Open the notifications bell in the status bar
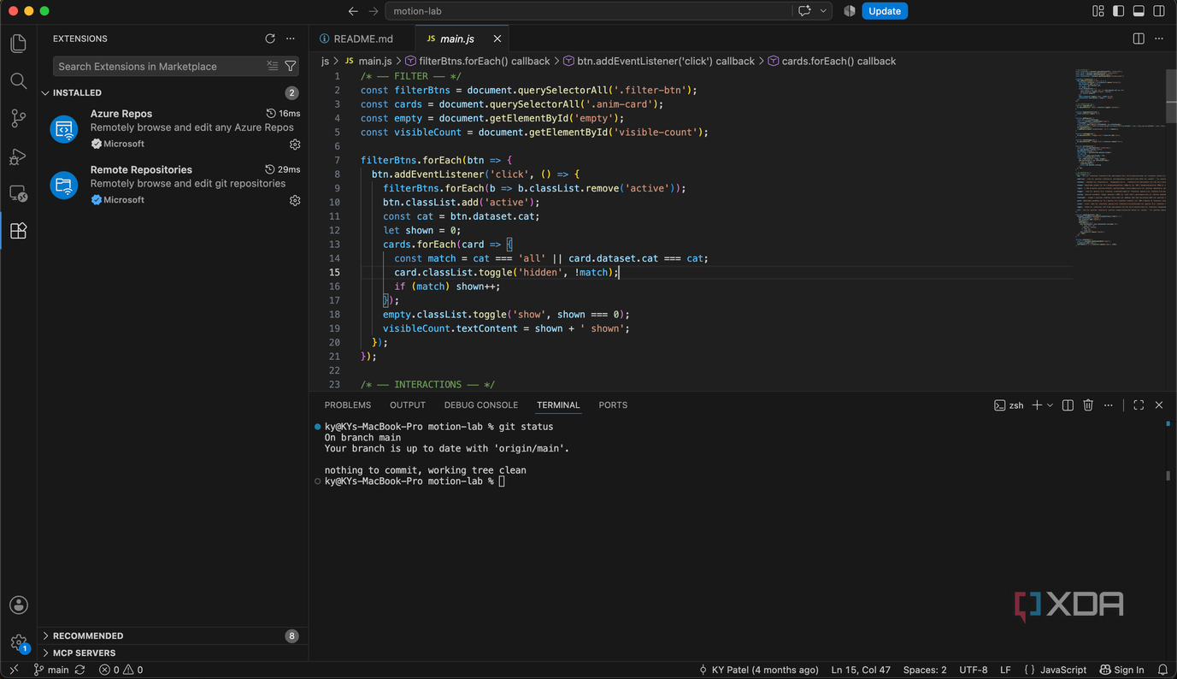 click(1162, 670)
